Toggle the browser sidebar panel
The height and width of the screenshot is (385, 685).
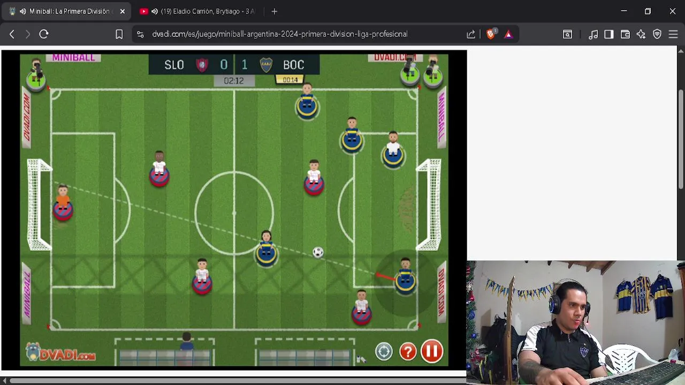[x=609, y=34]
